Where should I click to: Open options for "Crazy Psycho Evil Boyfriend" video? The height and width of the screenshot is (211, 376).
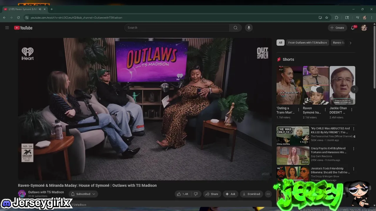click(x=354, y=149)
